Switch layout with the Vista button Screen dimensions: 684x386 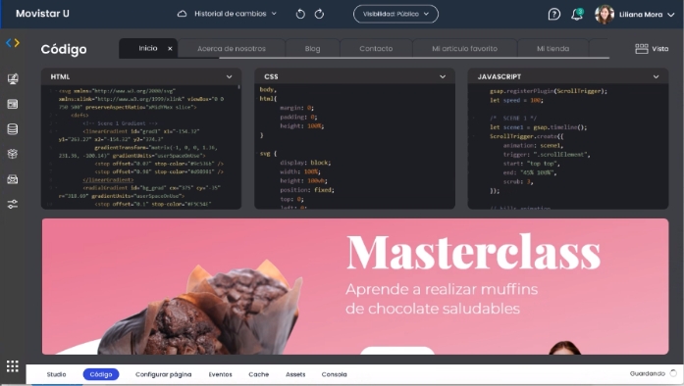click(x=652, y=49)
